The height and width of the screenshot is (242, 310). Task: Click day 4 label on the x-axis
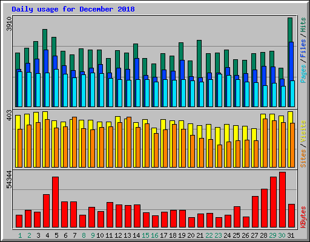[47, 235]
